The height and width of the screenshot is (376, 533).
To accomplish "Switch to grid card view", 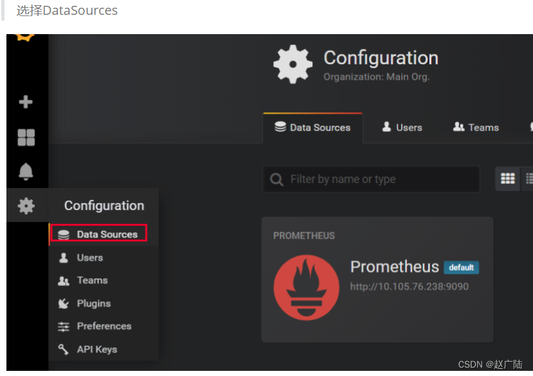I will [507, 178].
